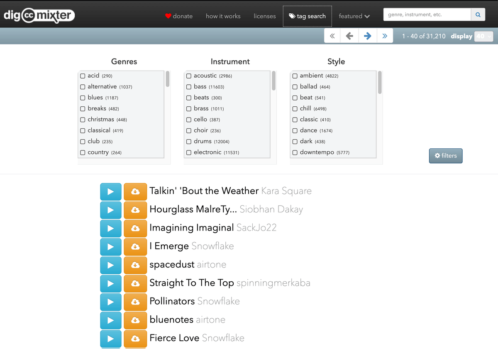Check the blues genre checkbox
Screen dimensions: 498x349
coord(83,98)
